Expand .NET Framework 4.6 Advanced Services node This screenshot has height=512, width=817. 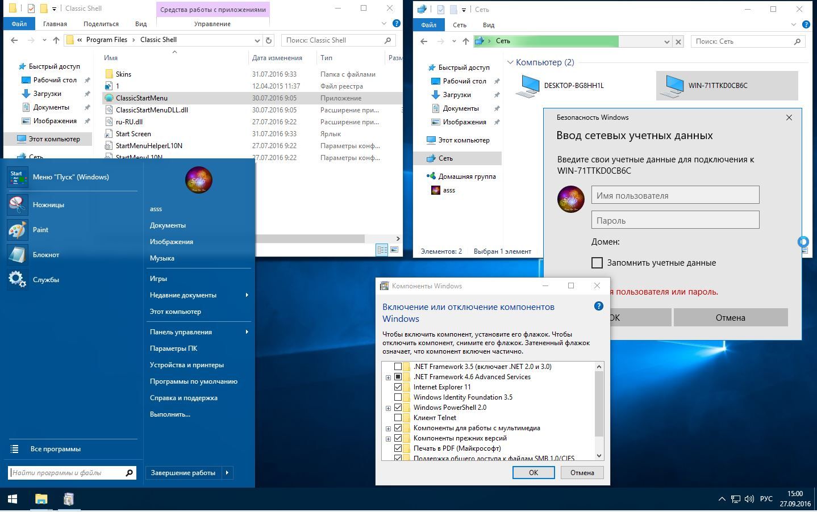pyautogui.click(x=388, y=377)
